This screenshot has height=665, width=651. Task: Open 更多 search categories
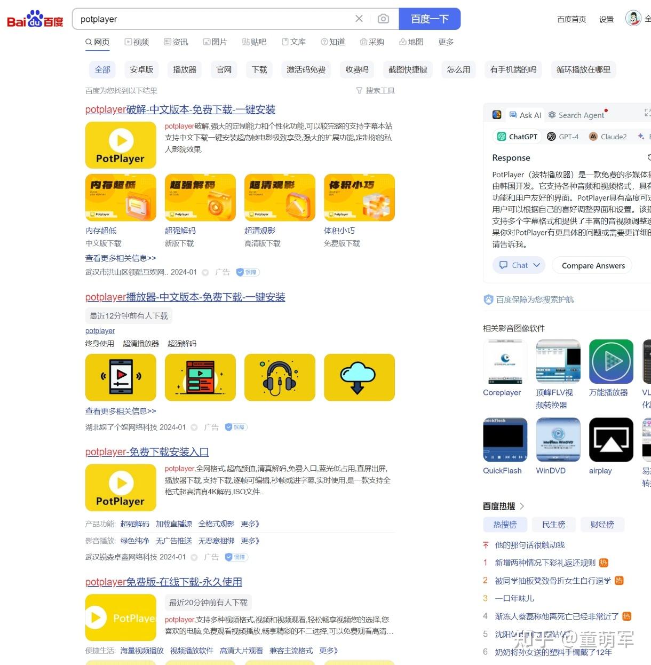pos(446,42)
